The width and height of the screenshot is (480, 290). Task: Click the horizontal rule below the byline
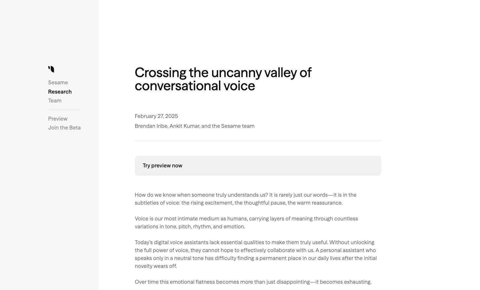point(258,141)
